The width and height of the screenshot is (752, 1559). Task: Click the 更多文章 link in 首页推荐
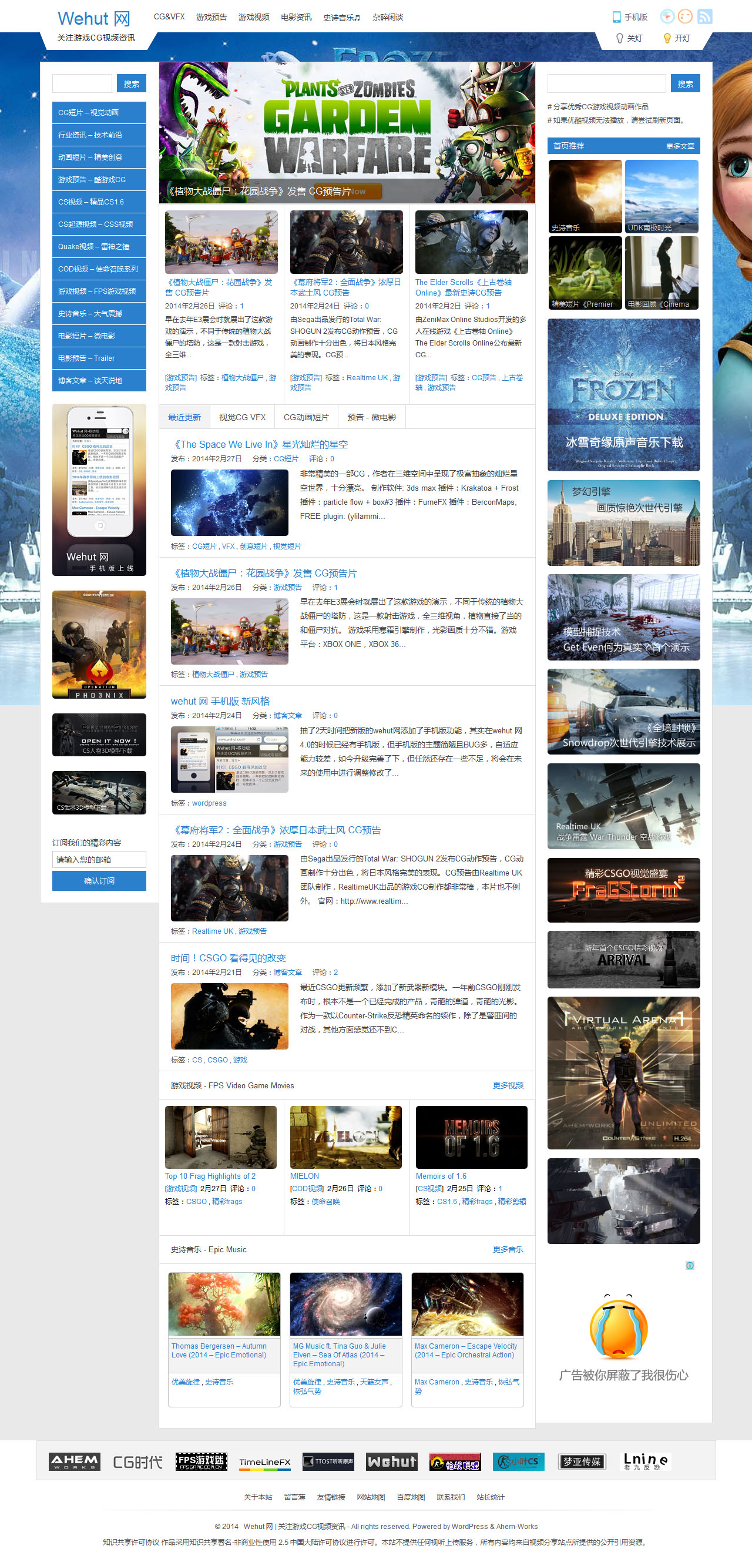[680, 146]
